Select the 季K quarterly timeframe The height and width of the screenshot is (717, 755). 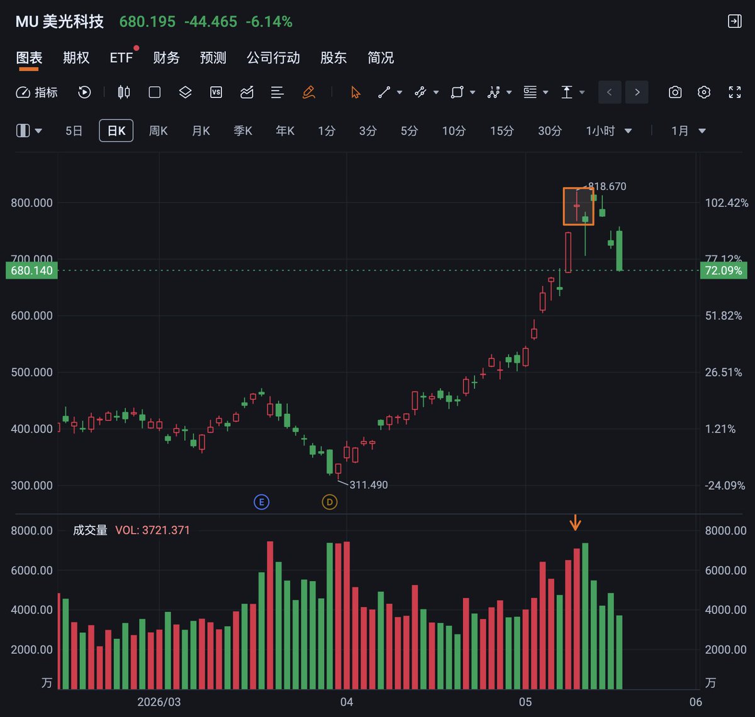pos(243,131)
